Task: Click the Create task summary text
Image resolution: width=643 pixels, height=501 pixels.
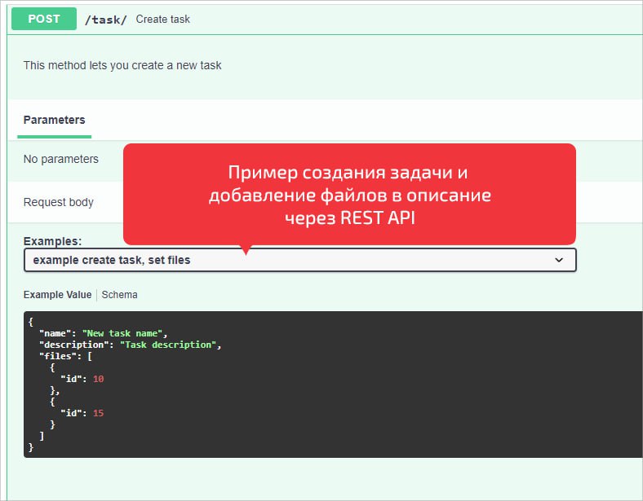Action: pyautogui.click(x=162, y=19)
